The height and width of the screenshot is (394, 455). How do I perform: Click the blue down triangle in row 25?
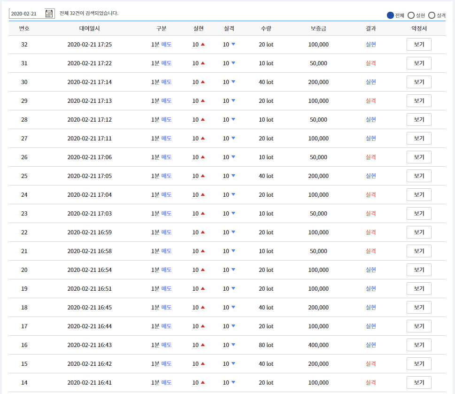coord(233,176)
